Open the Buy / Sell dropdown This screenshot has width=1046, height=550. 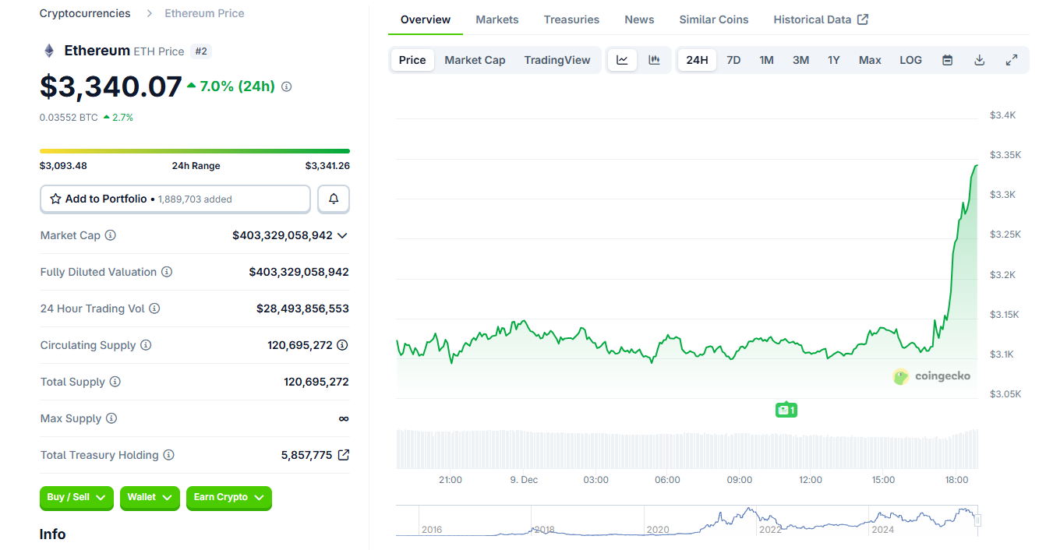point(76,499)
